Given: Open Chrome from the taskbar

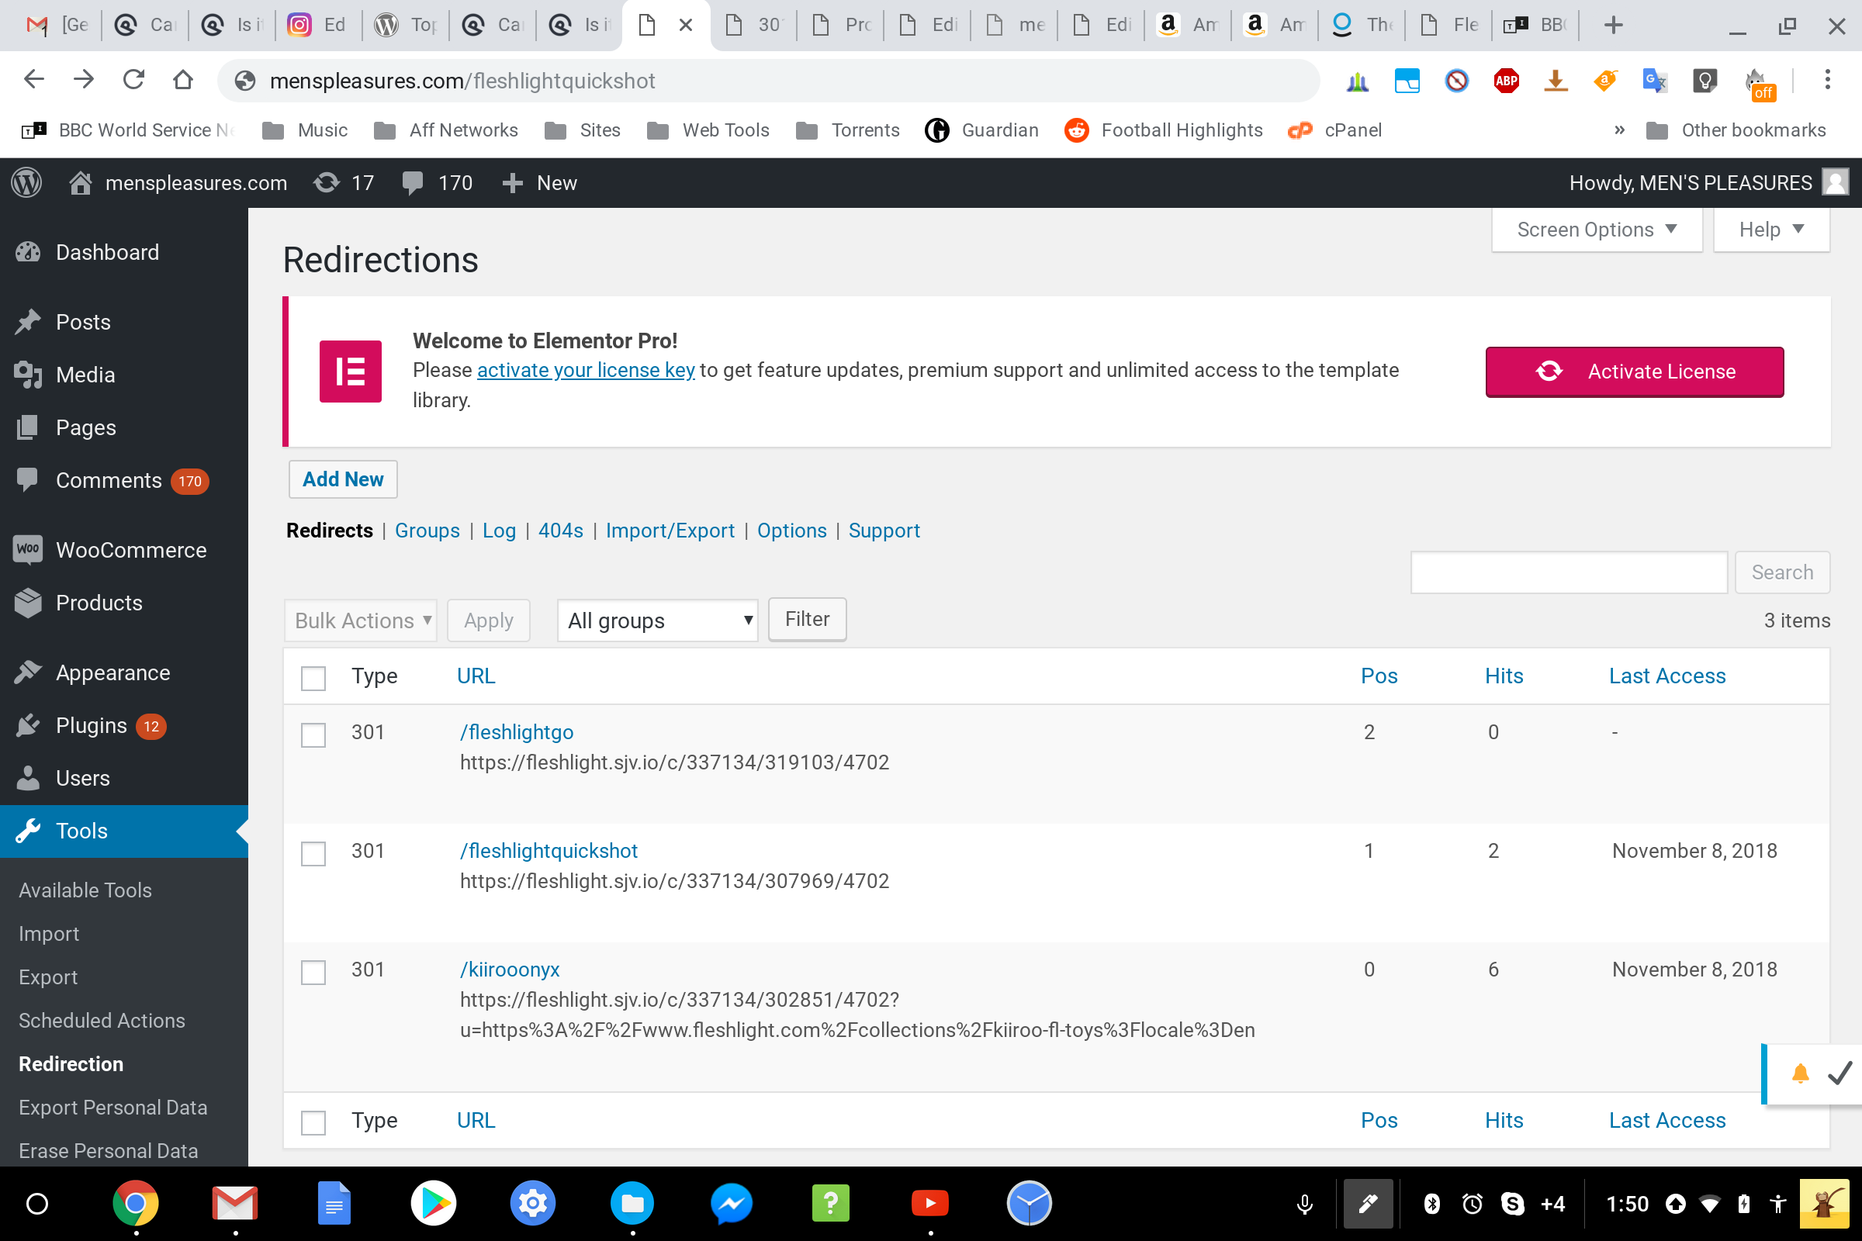Looking at the screenshot, I should tap(135, 1204).
